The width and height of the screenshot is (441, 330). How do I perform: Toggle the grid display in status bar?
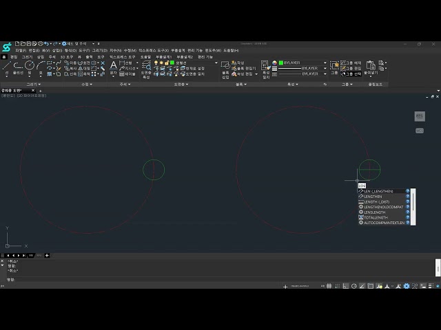(x=329, y=286)
